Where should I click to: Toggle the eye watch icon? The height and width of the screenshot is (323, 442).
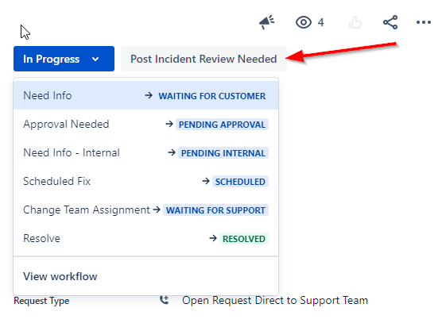click(x=304, y=22)
